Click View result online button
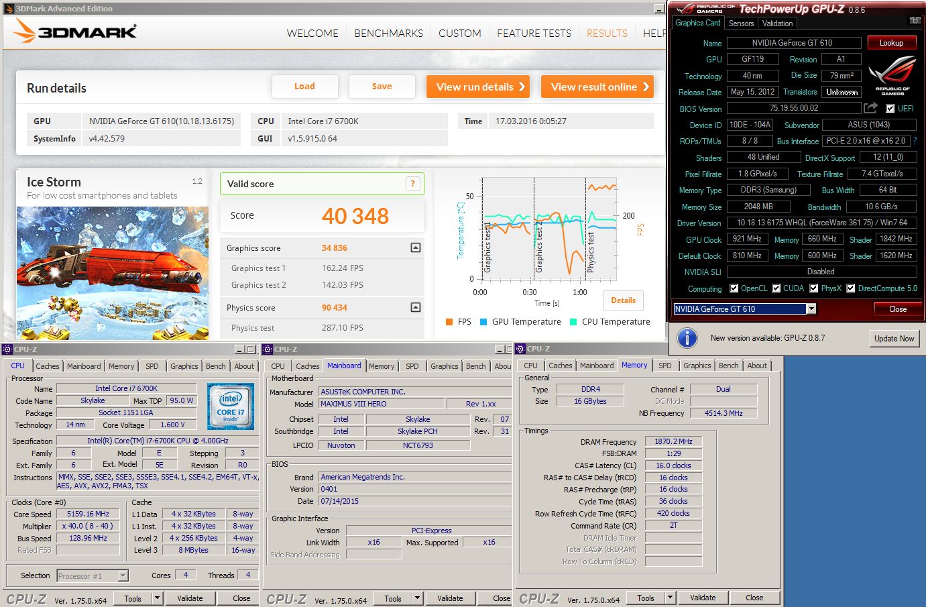The width and height of the screenshot is (926, 607). [x=597, y=87]
